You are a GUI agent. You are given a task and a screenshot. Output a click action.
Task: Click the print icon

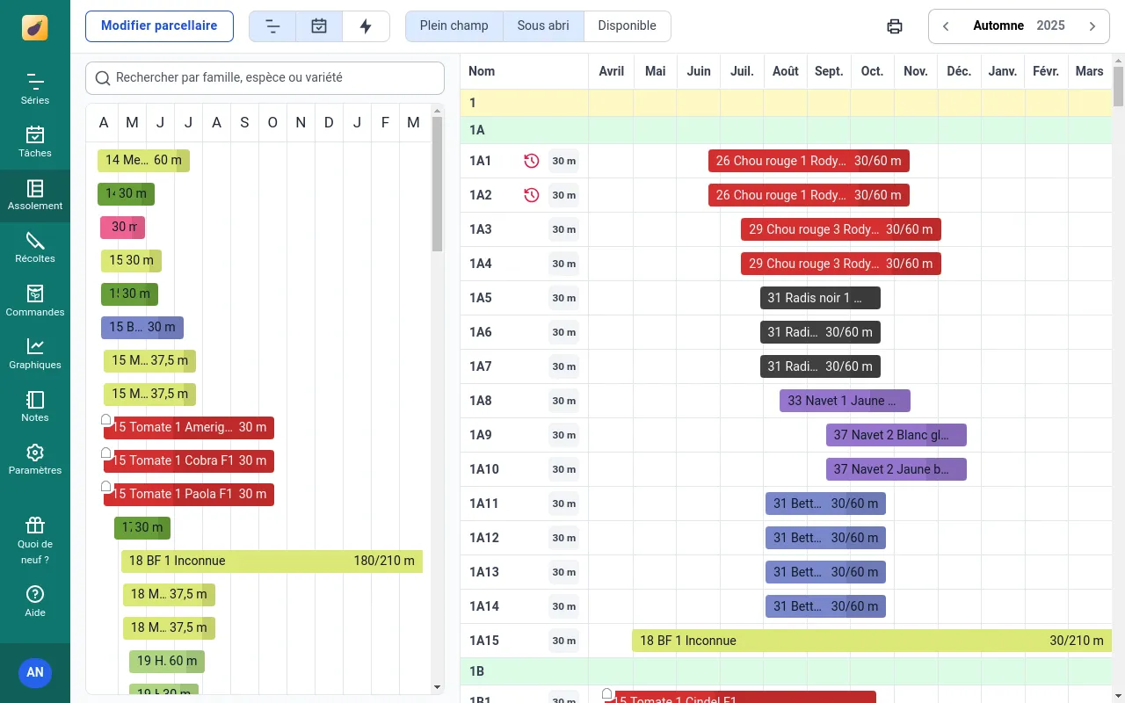(895, 26)
